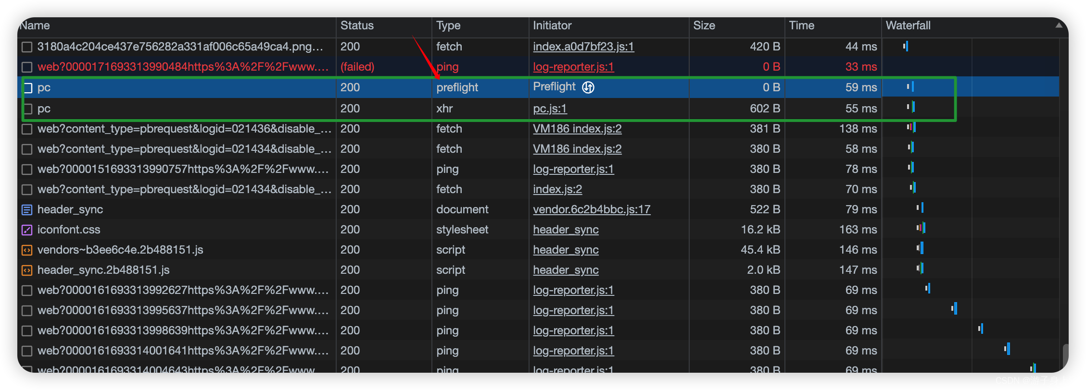Click the 138 ms time cell
Screen dimensions: 1086x390
coord(858,129)
